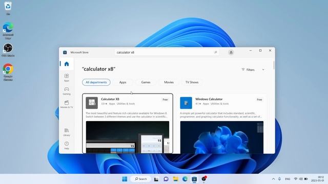Open Library in Store sidebar
The width and height of the screenshot is (328, 184).
(x=67, y=132)
